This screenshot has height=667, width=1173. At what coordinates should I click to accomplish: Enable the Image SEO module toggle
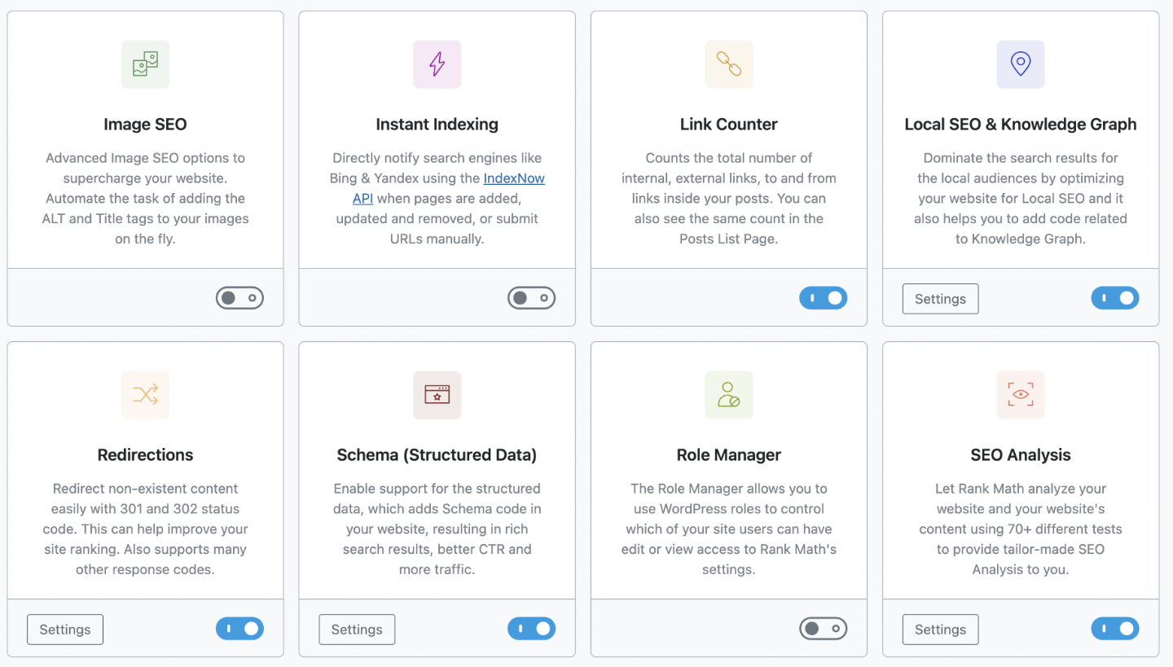click(x=239, y=298)
